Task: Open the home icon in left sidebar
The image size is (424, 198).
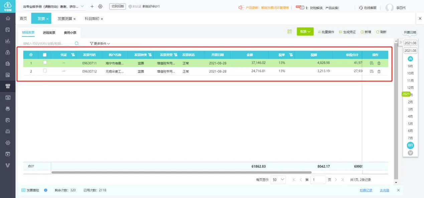Action: pos(8,18)
